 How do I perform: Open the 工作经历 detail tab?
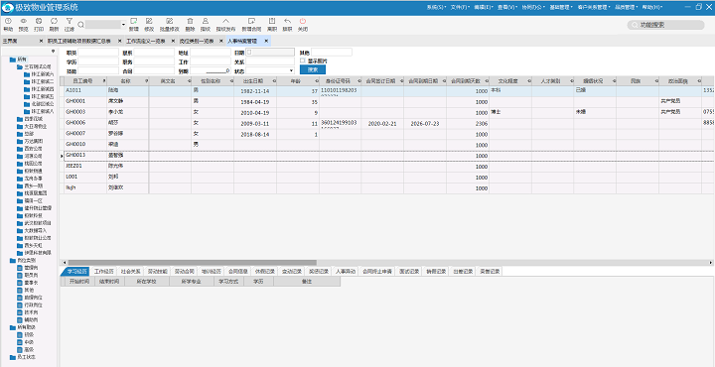point(104,271)
